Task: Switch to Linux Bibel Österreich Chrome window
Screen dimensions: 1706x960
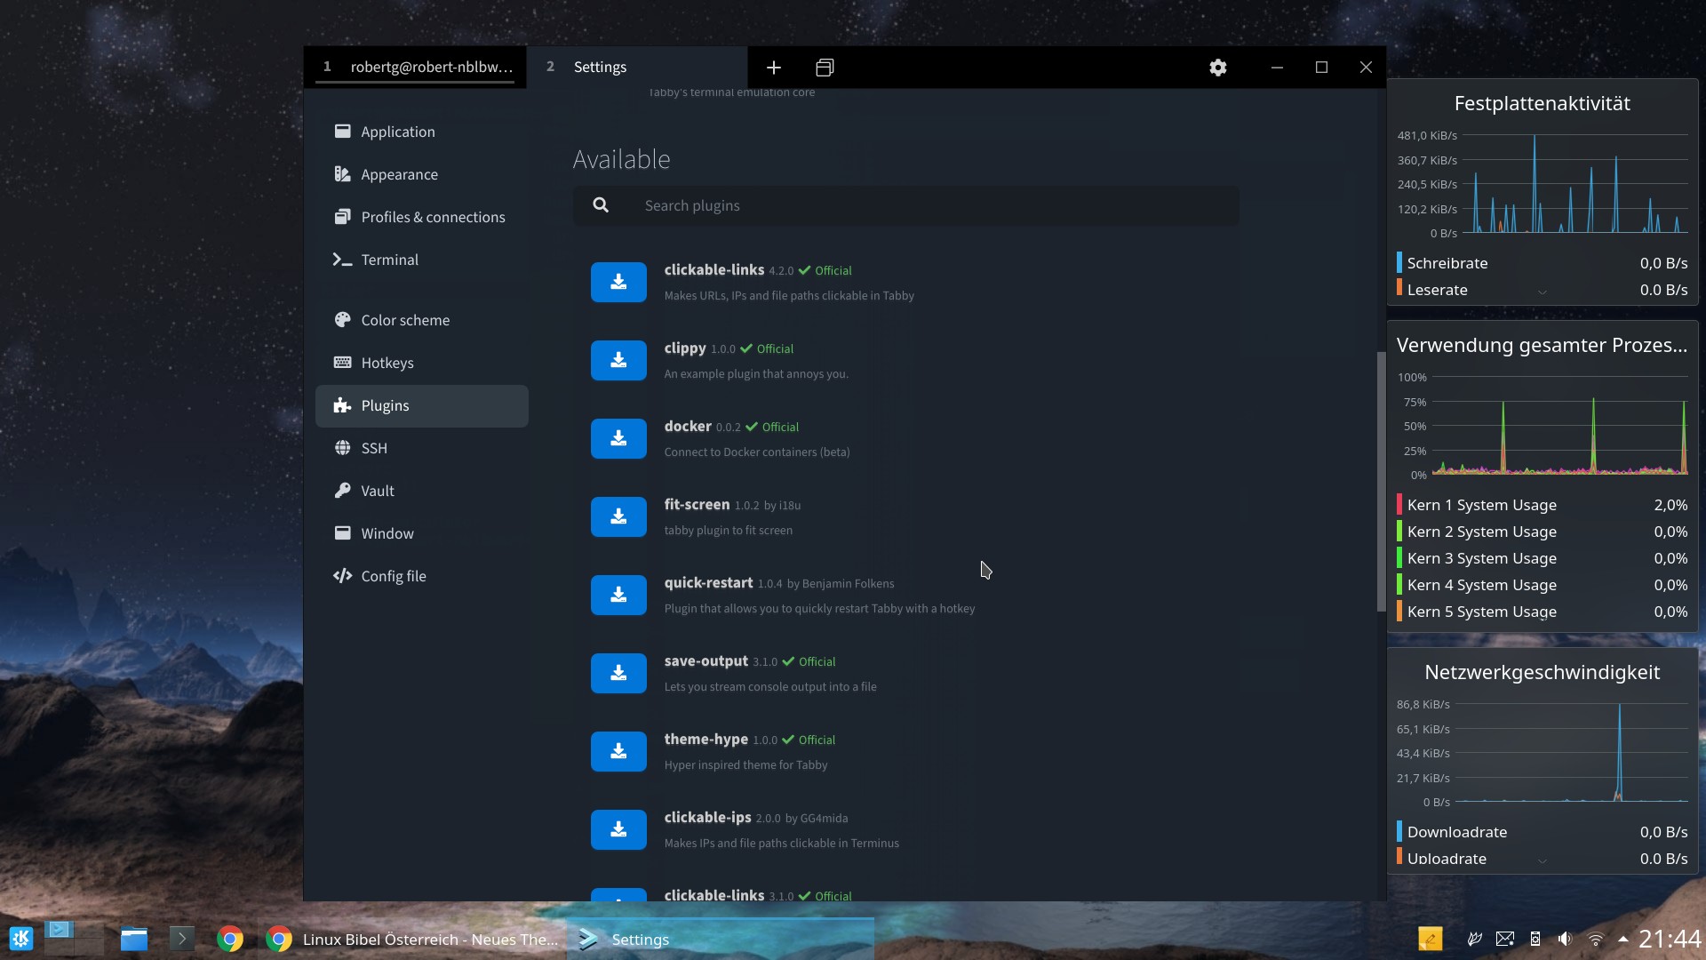Action: point(411,939)
